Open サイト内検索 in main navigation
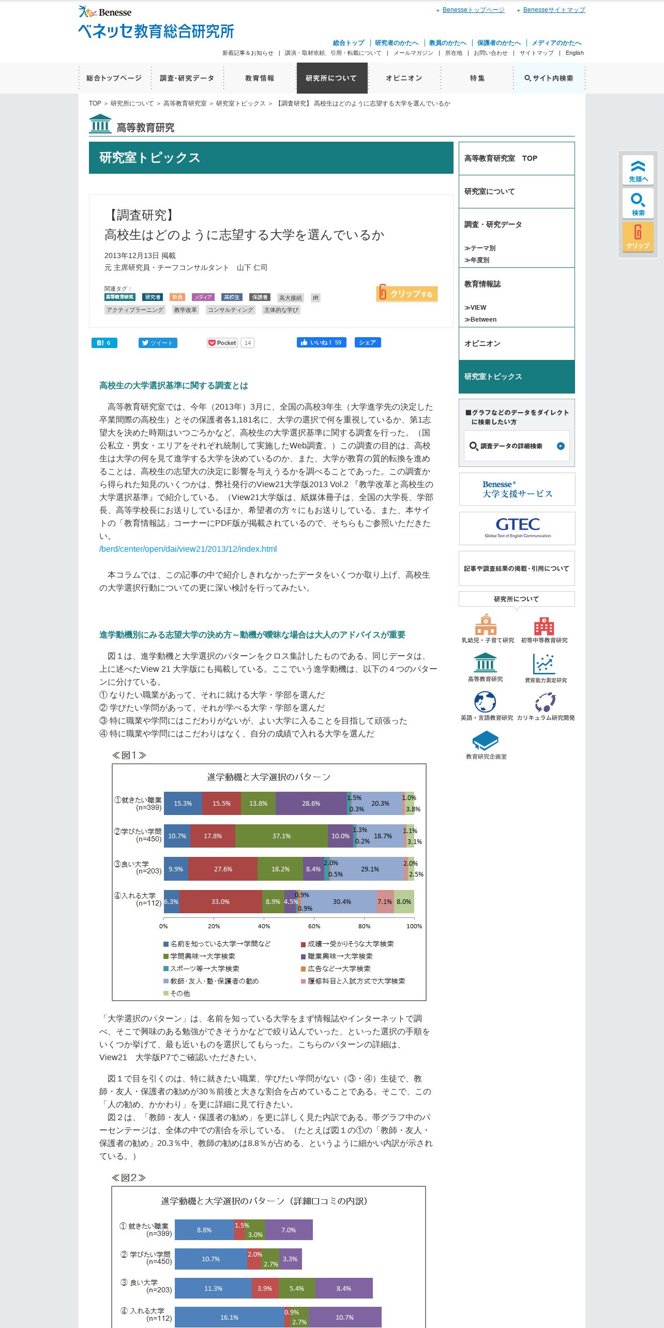 pyautogui.click(x=549, y=78)
